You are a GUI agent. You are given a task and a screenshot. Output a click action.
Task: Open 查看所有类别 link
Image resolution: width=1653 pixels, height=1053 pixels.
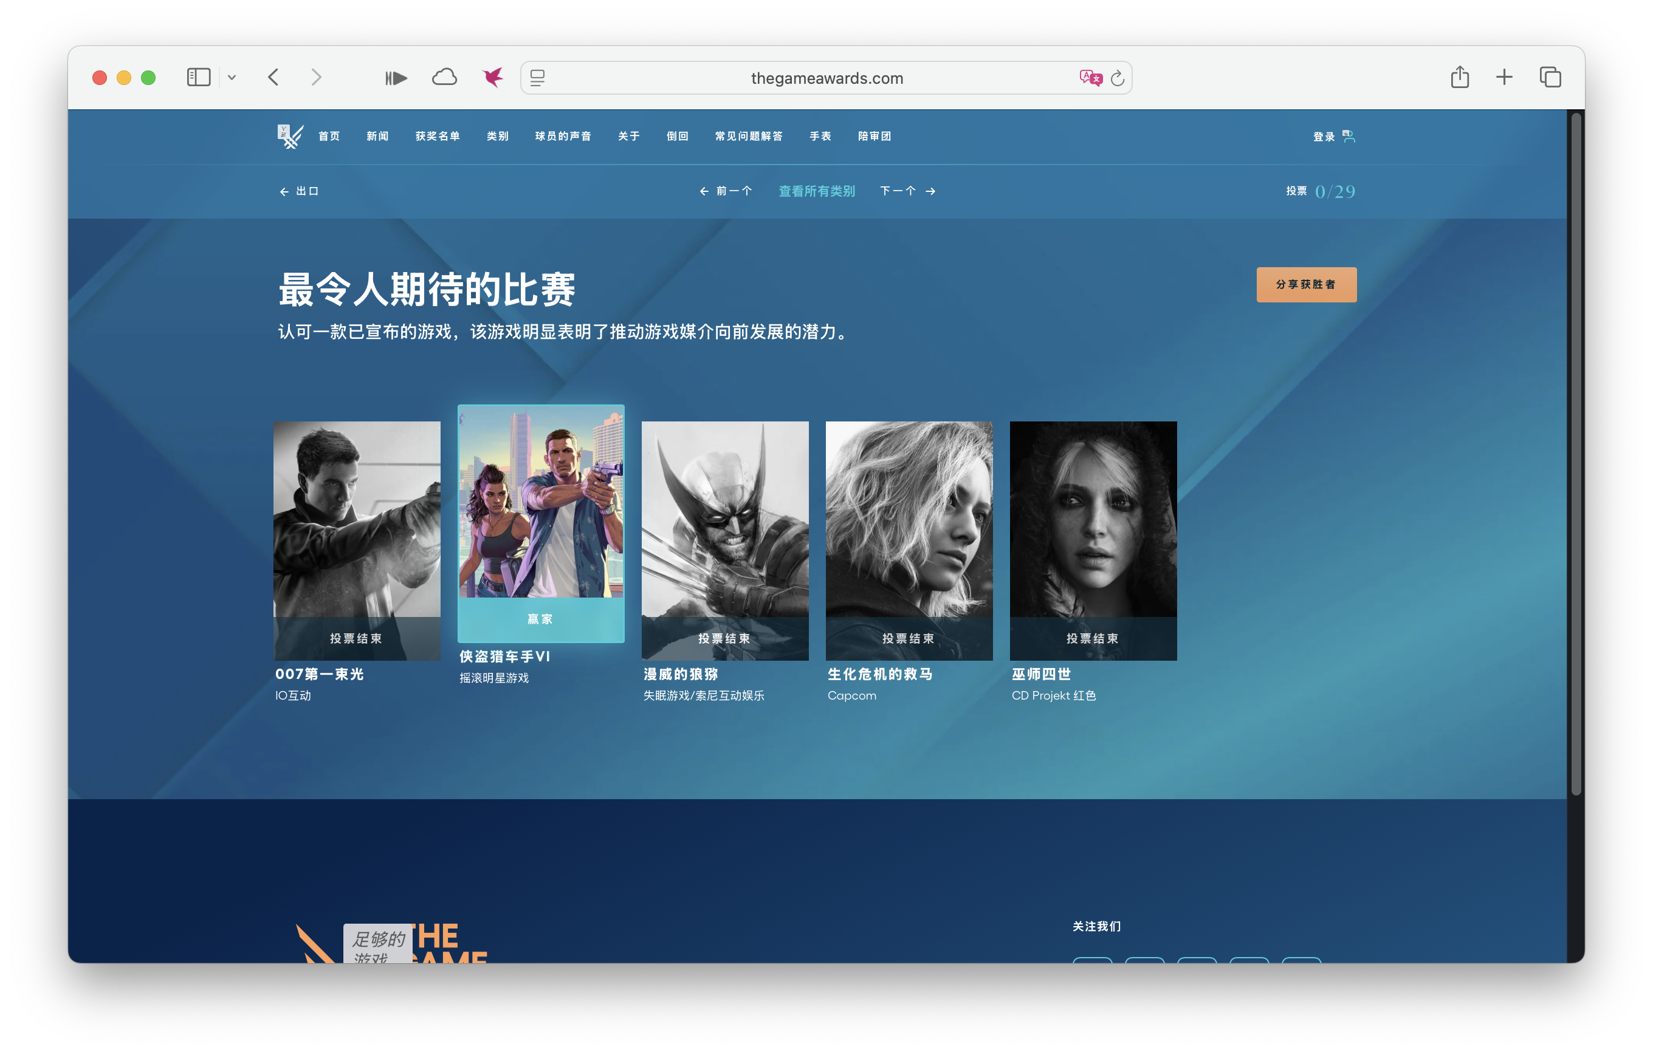click(816, 191)
